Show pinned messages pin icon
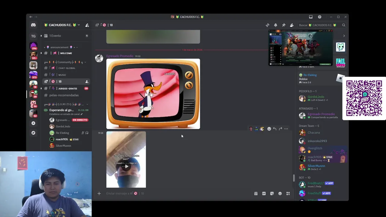Image resolution: width=386 pixels, height=217 pixels. 283,25
